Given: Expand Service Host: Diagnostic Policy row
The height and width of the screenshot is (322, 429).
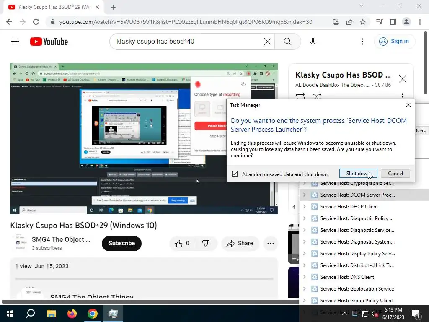Looking at the screenshot, I should [x=304, y=218].
